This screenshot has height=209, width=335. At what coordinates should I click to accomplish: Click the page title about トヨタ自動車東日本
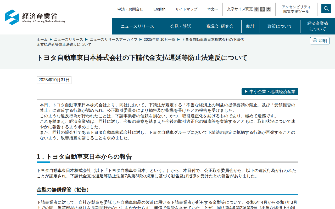tap(142, 58)
